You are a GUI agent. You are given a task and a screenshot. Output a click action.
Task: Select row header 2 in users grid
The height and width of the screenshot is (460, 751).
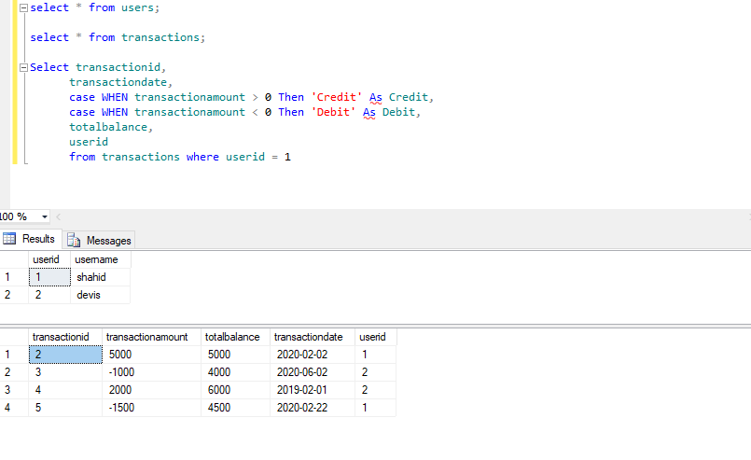(x=14, y=295)
